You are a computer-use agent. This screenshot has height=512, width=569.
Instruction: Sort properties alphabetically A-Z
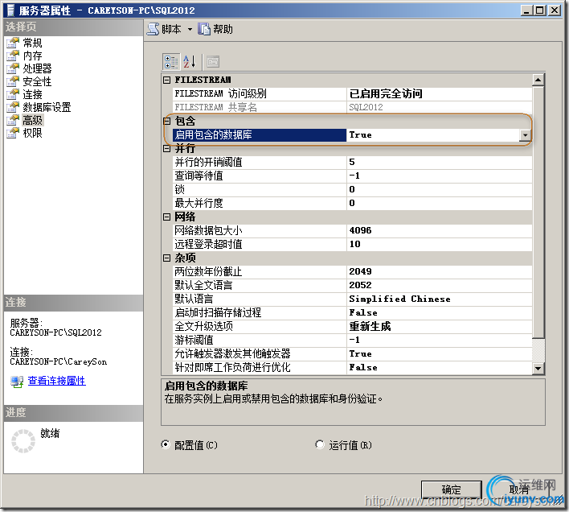189,62
